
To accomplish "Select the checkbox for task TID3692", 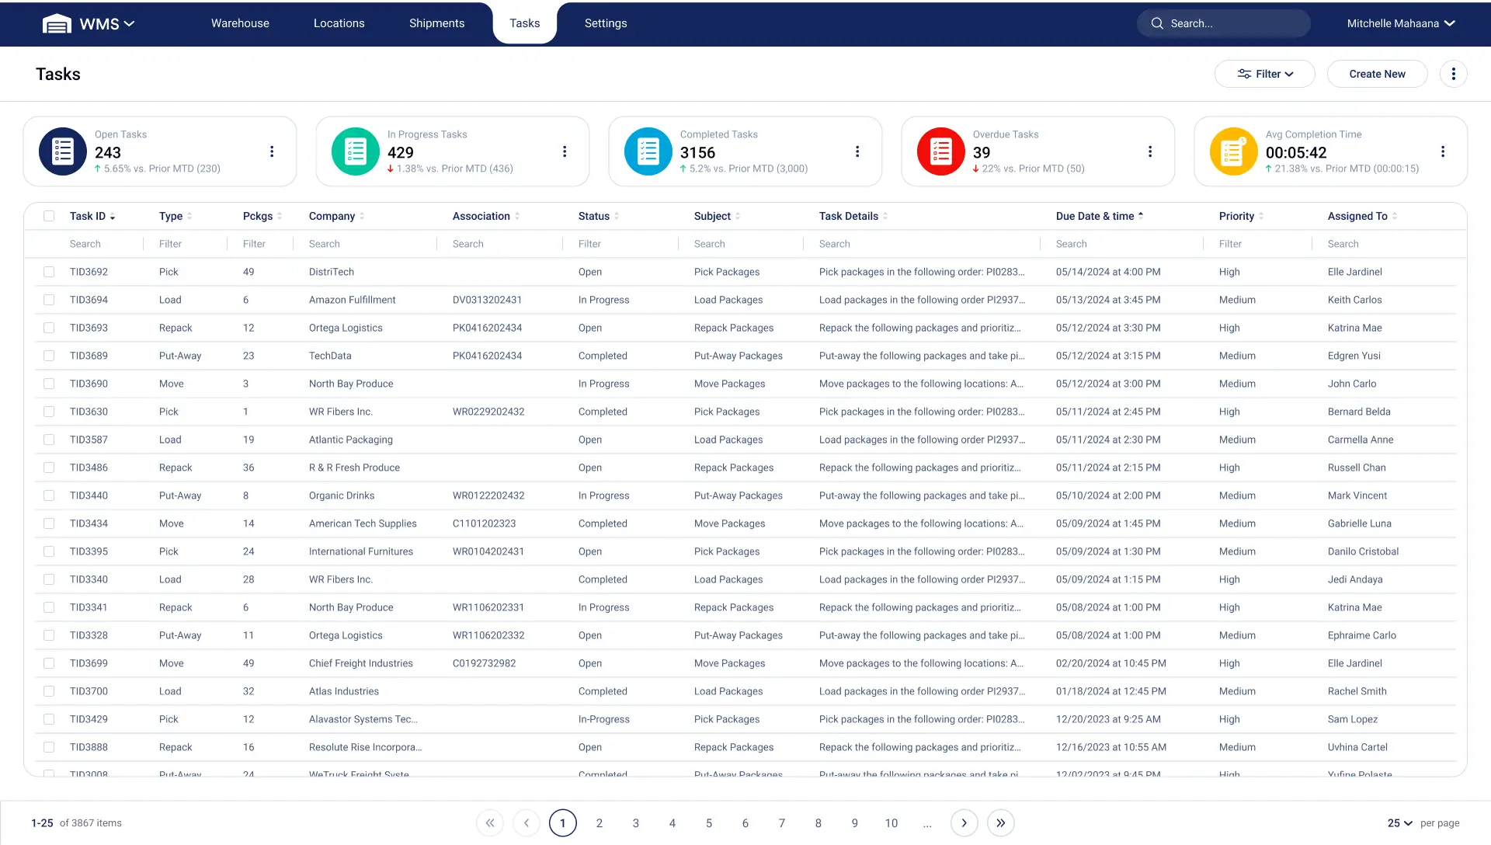I will click(49, 272).
